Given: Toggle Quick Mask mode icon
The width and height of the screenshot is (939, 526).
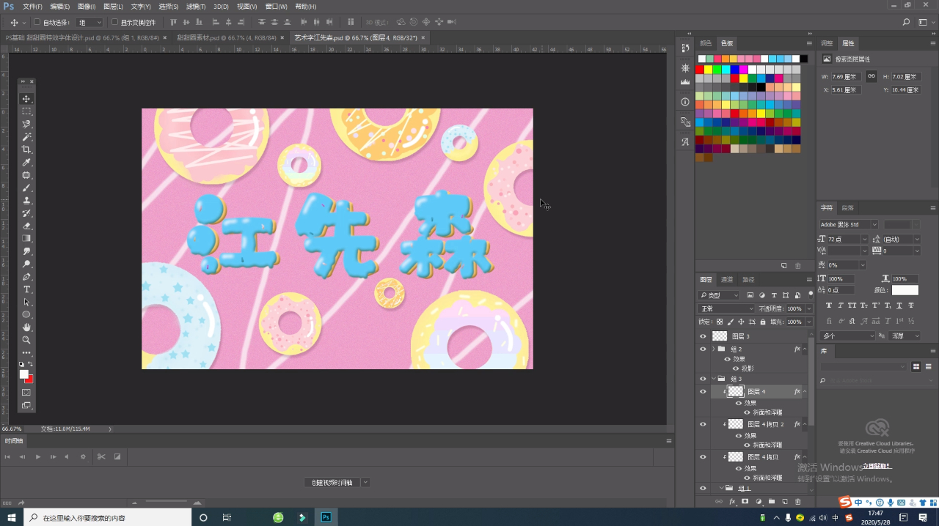Looking at the screenshot, I should (x=26, y=393).
